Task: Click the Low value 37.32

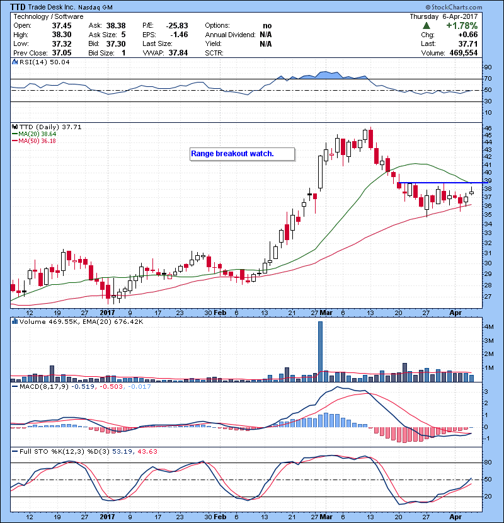Action: (62, 43)
